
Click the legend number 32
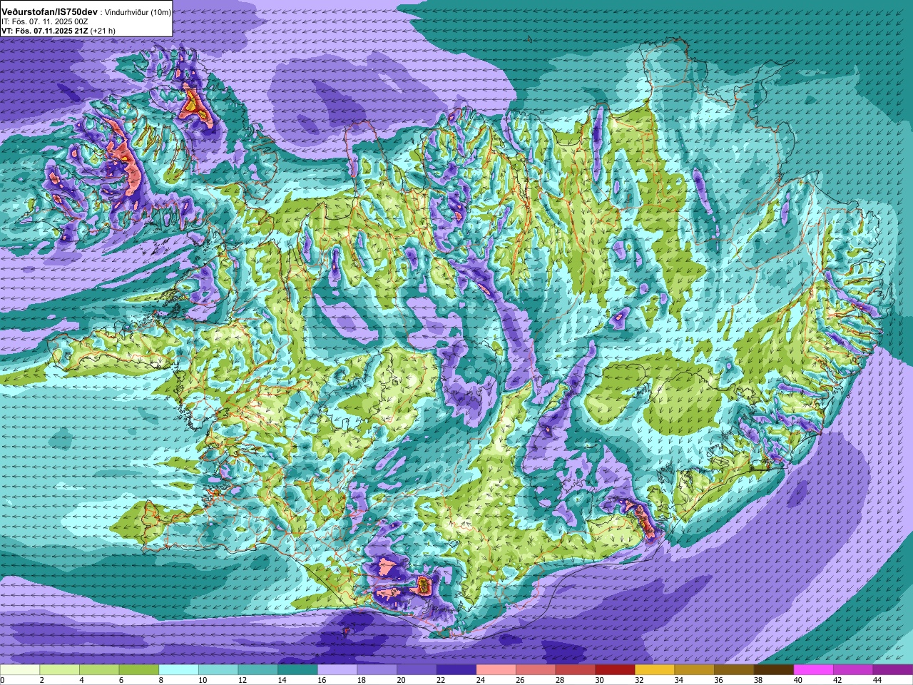(x=640, y=681)
